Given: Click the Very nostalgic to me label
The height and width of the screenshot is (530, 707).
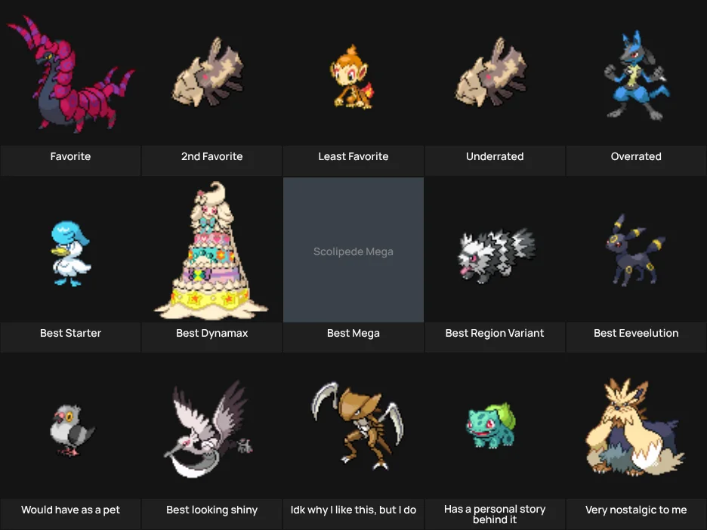Looking at the screenshot, I should tap(636, 510).
